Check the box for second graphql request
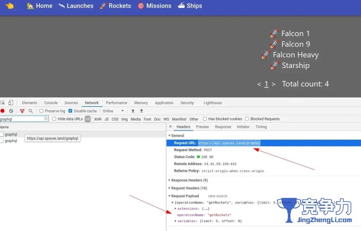 2,141
